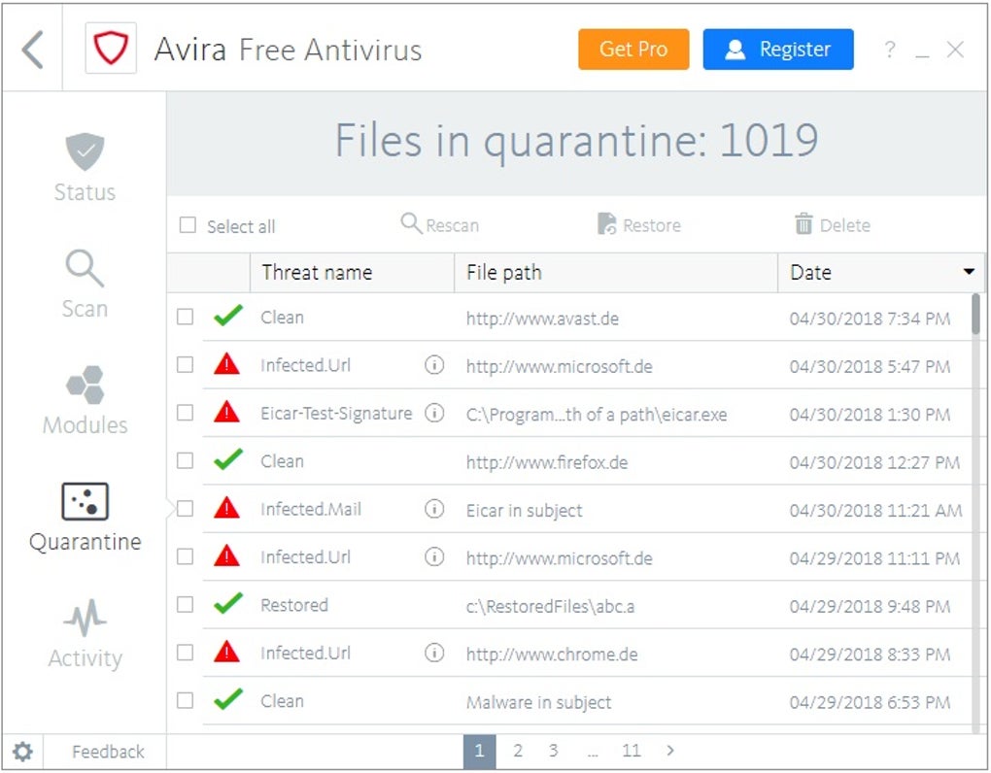The height and width of the screenshot is (773, 991).
Task: Check the box for www.chrome.de row
Action: [x=186, y=653]
